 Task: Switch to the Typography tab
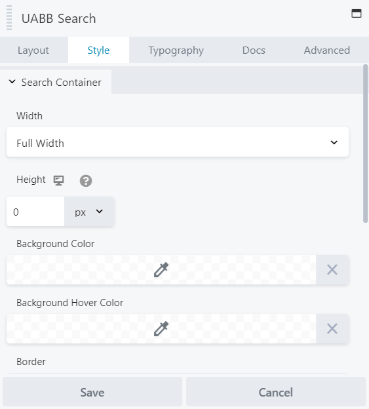[176, 50]
